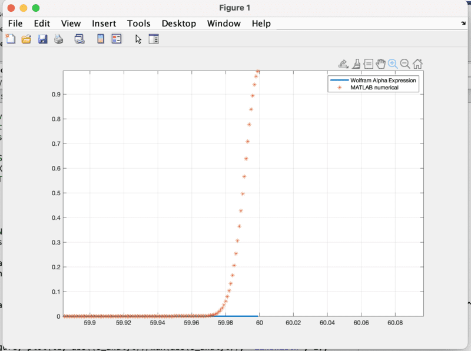The width and height of the screenshot is (471, 351).
Task: Open the Tools menu
Action: coord(138,24)
